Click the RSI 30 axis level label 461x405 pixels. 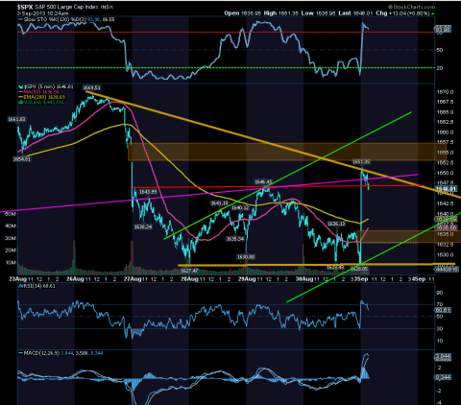click(x=439, y=329)
